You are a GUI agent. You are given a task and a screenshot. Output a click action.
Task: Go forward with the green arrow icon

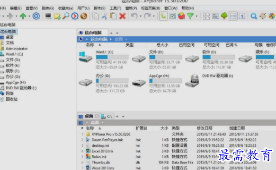coord(10,16)
